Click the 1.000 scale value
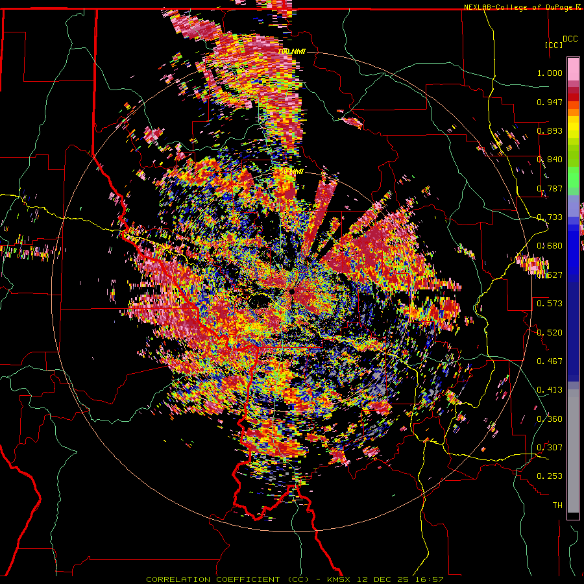The width and height of the screenshot is (584, 584). click(x=550, y=73)
